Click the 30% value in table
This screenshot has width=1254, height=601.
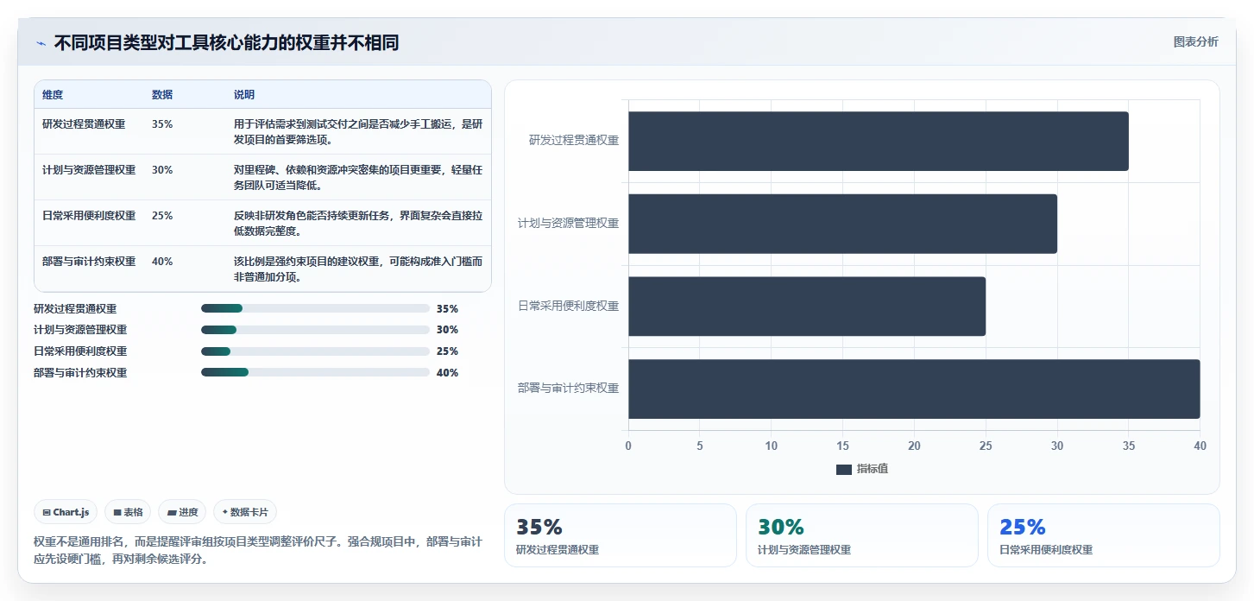[x=162, y=170]
